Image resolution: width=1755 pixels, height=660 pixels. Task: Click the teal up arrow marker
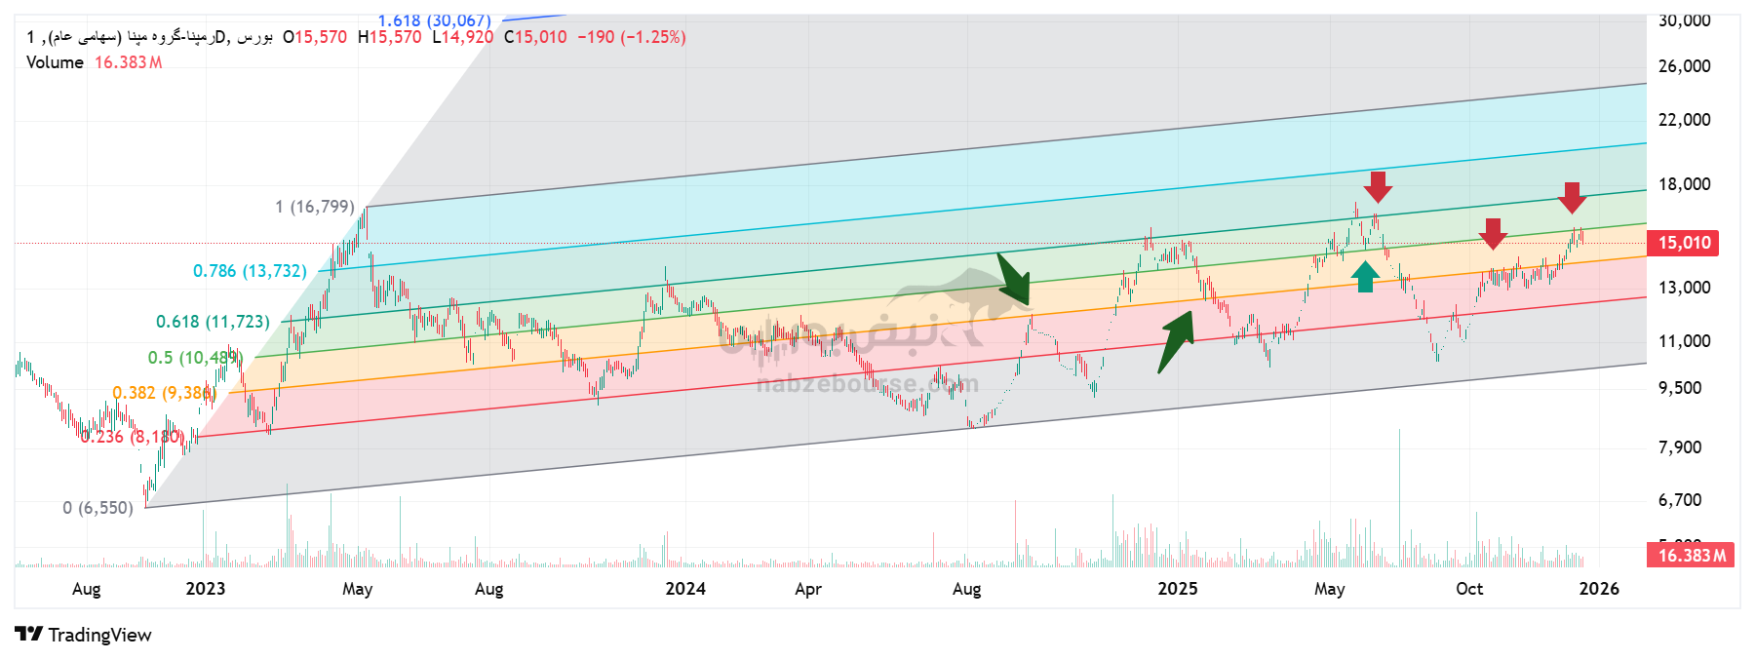point(1365,277)
